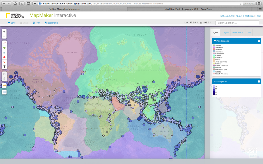Open the Base Maps tab
The height and width of the screenshot is (164, 263).
238,32
